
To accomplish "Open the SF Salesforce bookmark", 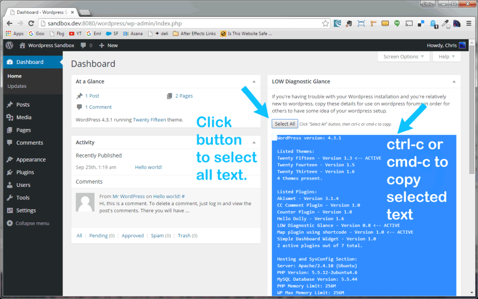I will tap(112, 34).
